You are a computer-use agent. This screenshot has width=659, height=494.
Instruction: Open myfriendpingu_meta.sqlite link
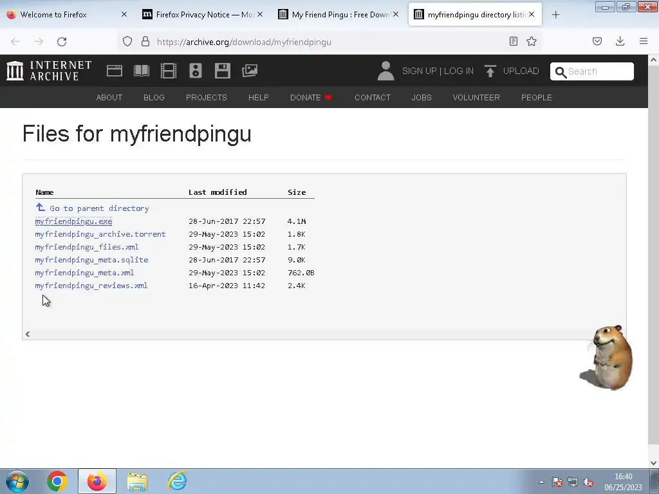[91, 260]
